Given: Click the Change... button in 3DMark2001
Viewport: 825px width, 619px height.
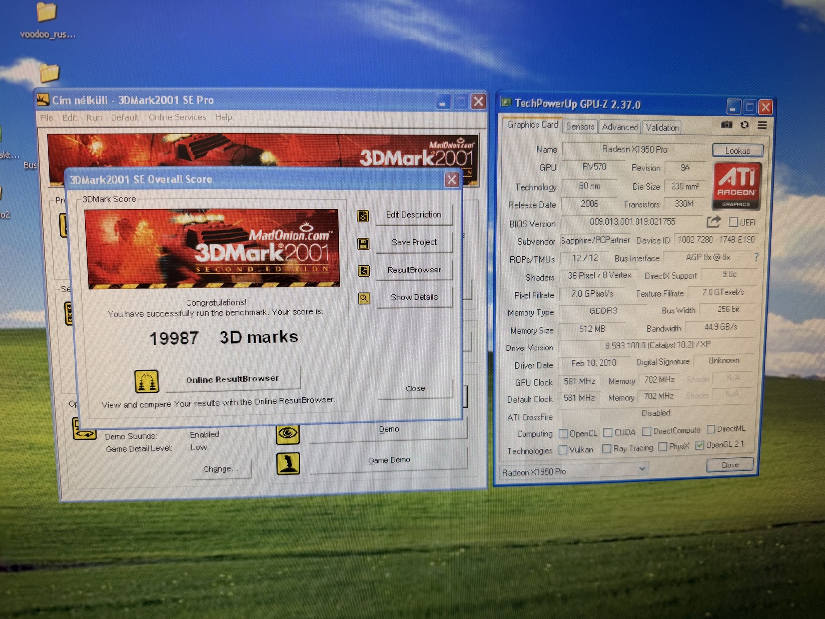Looking at the screenshot, I should tap(221, 469).
